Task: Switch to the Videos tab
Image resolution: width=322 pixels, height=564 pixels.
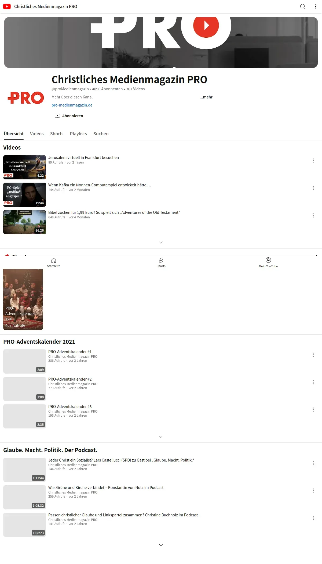Action: point(37,134)
